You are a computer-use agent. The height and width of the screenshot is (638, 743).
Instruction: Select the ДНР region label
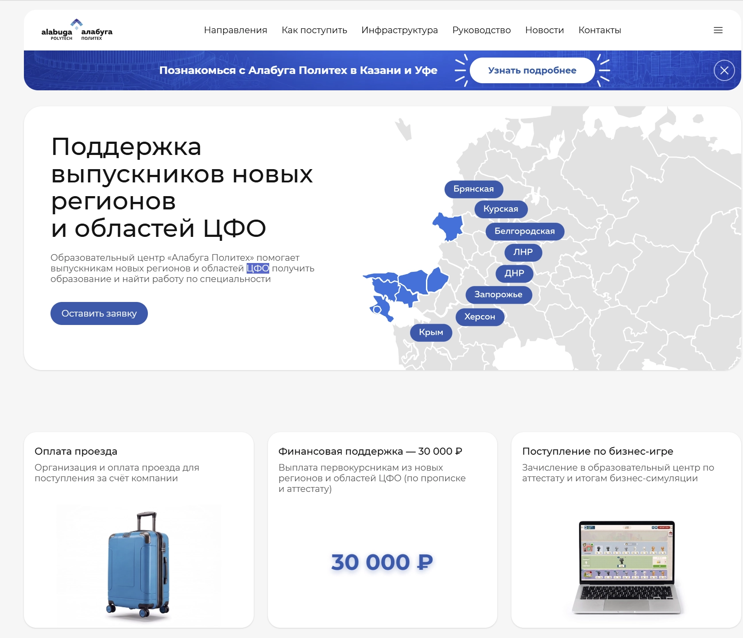pos(515,273)
